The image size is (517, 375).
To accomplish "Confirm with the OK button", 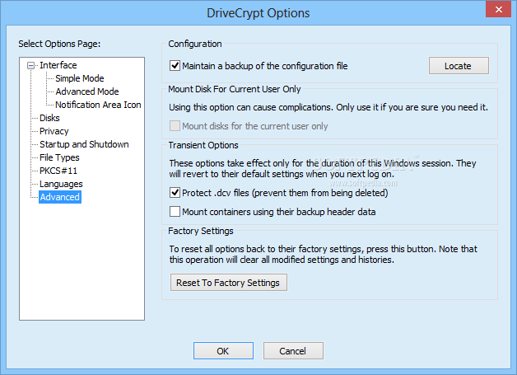I will (x=223, y=350).
